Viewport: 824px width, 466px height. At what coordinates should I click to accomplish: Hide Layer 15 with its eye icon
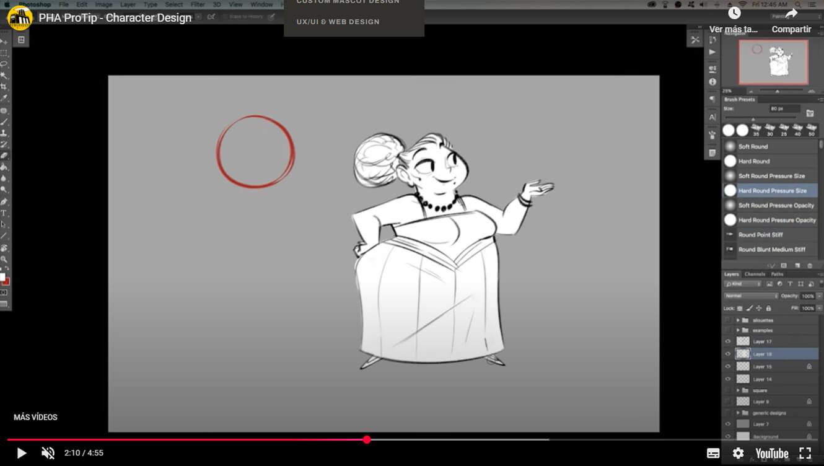(728, 367)
